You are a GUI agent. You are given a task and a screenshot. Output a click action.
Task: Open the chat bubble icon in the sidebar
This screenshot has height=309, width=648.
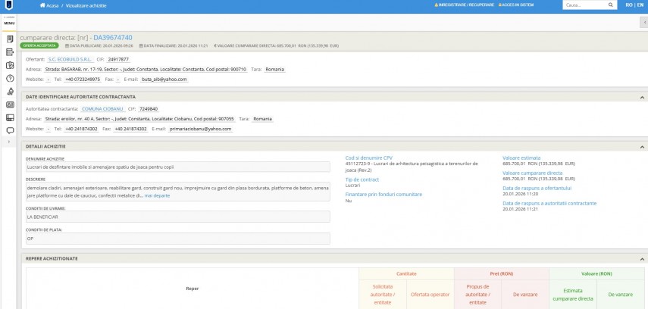point(10,130)
